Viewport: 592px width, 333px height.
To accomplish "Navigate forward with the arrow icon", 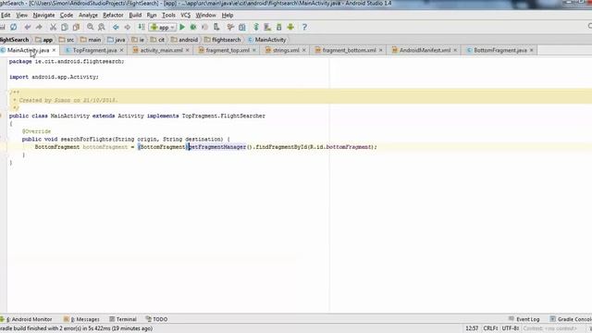I will click(128, 27).
